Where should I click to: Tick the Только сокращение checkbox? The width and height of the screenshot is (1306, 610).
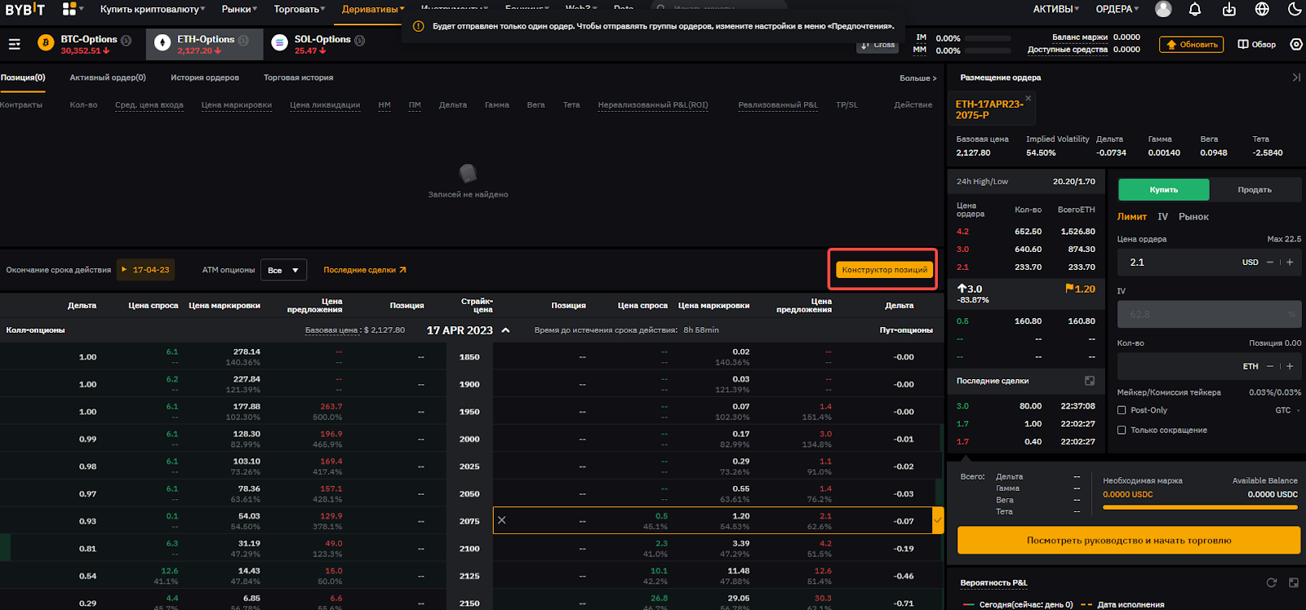[1122, 430]
